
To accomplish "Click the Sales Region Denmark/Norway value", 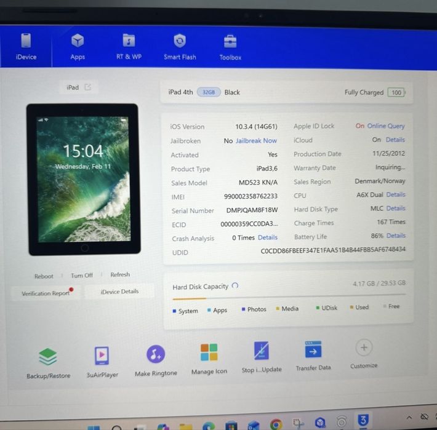I will pyautogui.click(x=380, y=181).
